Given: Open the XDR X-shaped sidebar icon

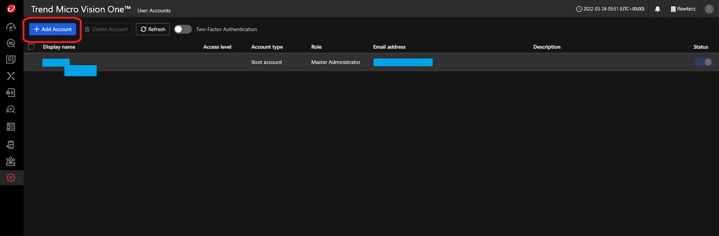Looking at the screenshot, I should tap(11, 76).
